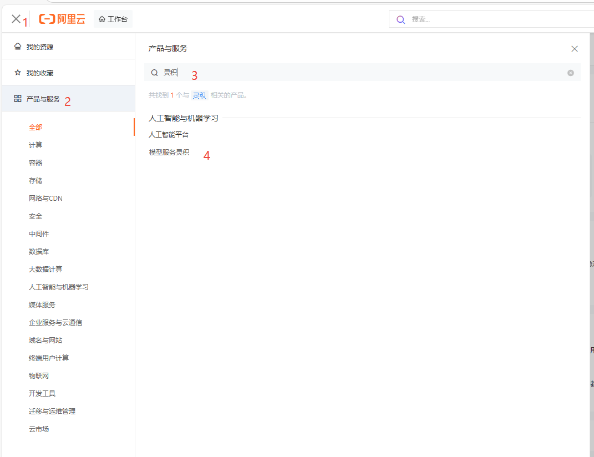Select the 迁移与运维管理 category
This screenshot has width=594, height=457.
52,412
